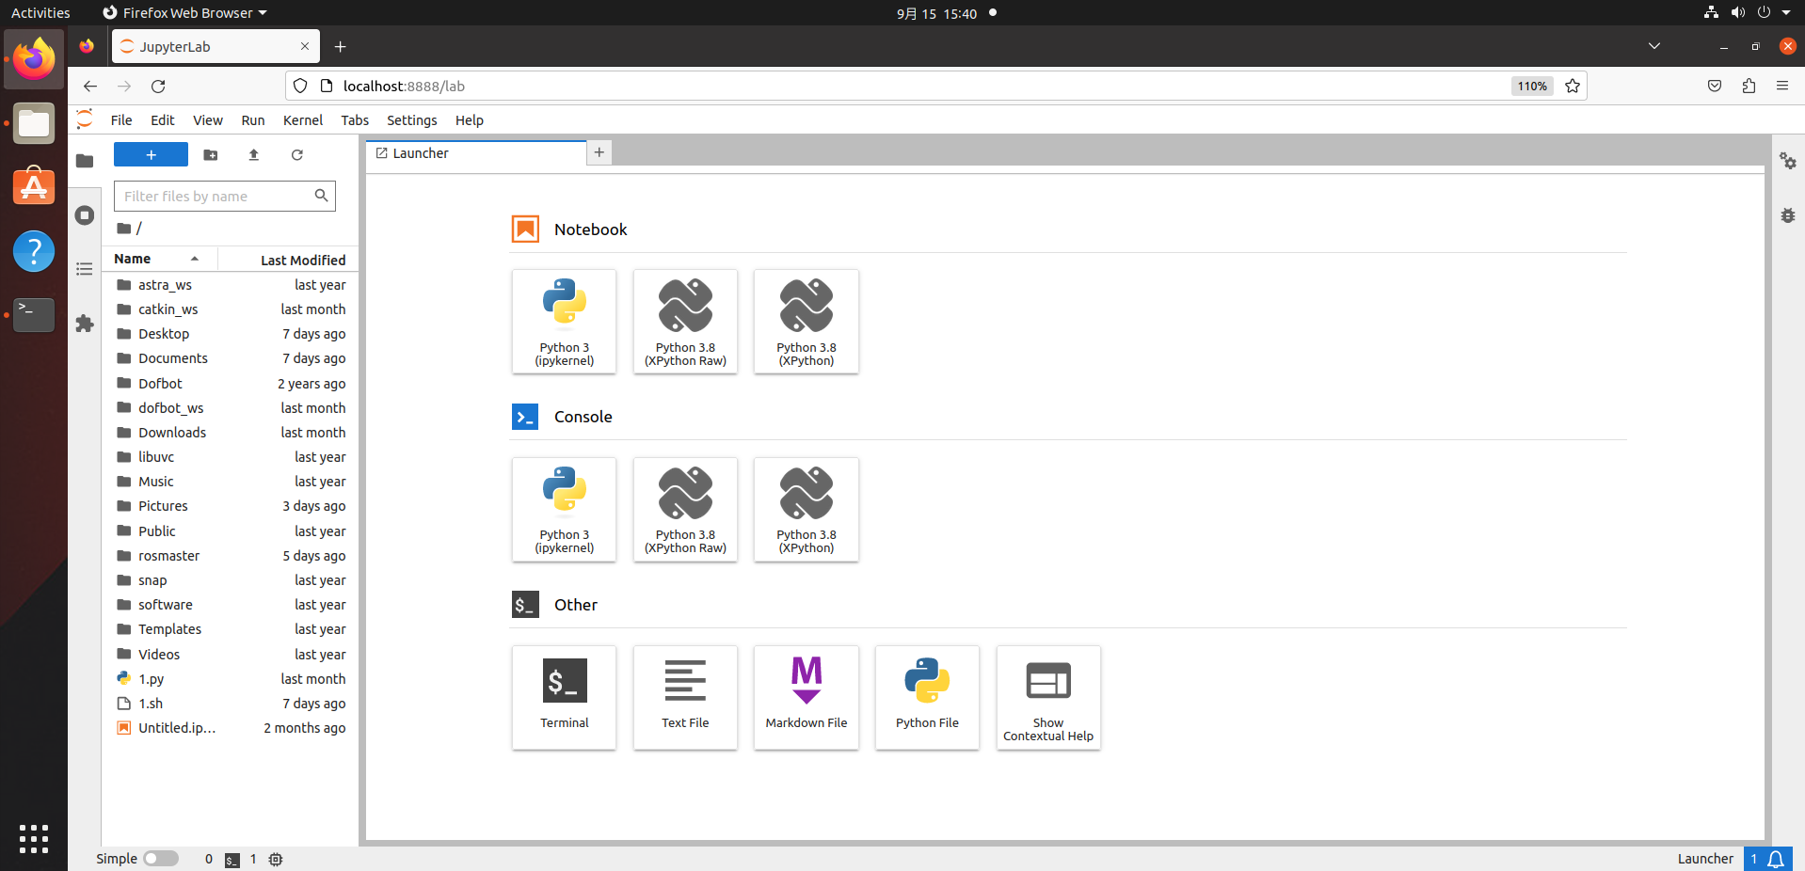Click the notifications bell in status bar
1805x871 pixels.
(x=1776, y=859)
